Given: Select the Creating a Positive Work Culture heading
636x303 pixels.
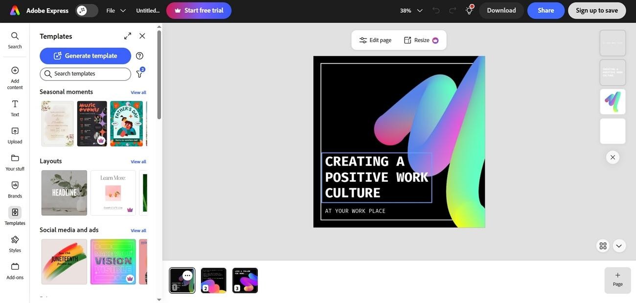Looking at the screenshot, I should (x=376, y=177).
